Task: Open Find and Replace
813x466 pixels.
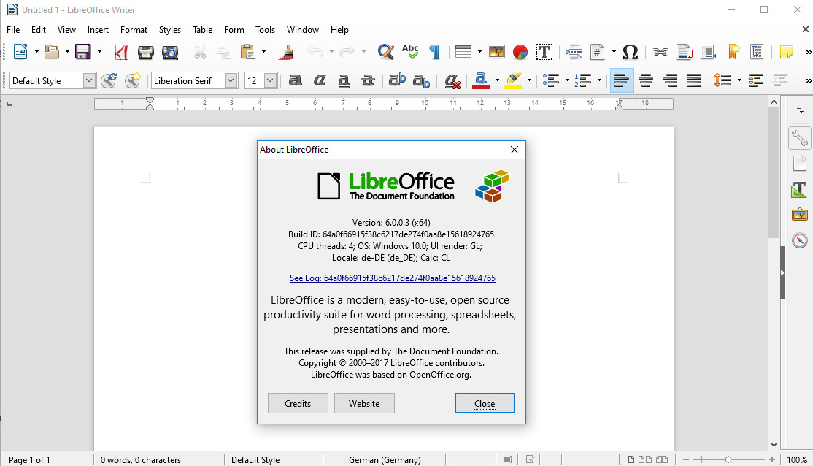Action: [385, 52]
